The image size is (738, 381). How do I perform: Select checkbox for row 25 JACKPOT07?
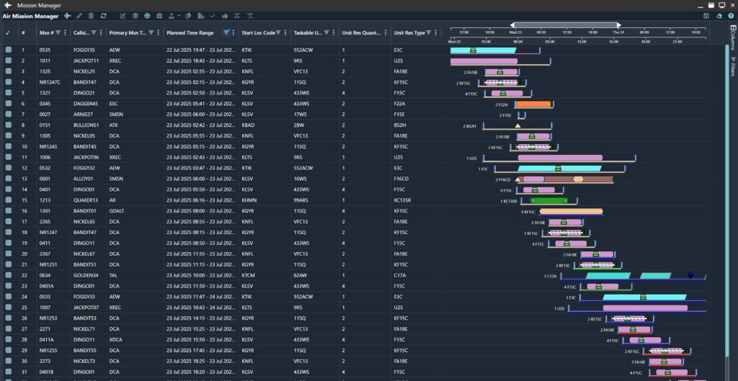coord(9,308)
